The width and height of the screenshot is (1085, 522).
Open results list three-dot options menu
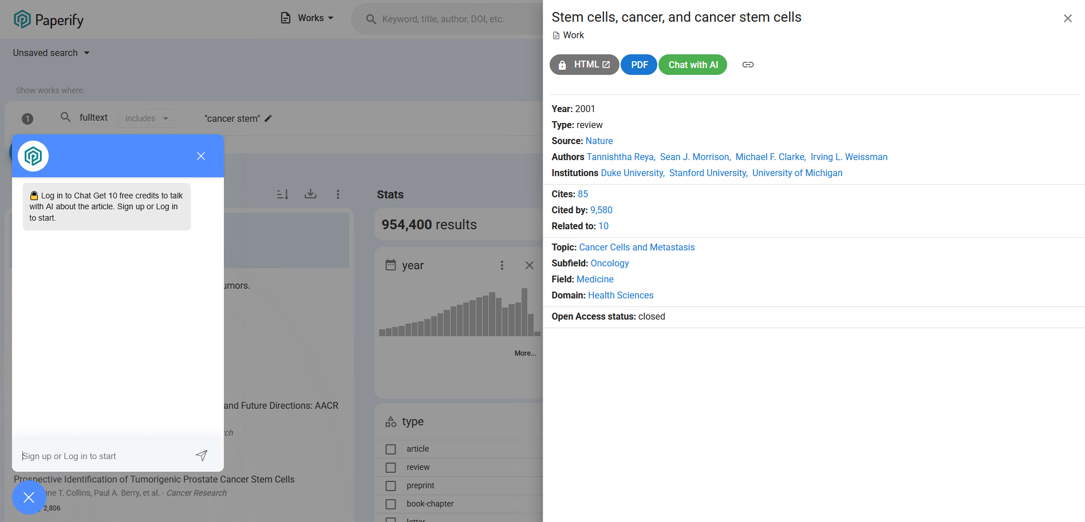point(338,194)
